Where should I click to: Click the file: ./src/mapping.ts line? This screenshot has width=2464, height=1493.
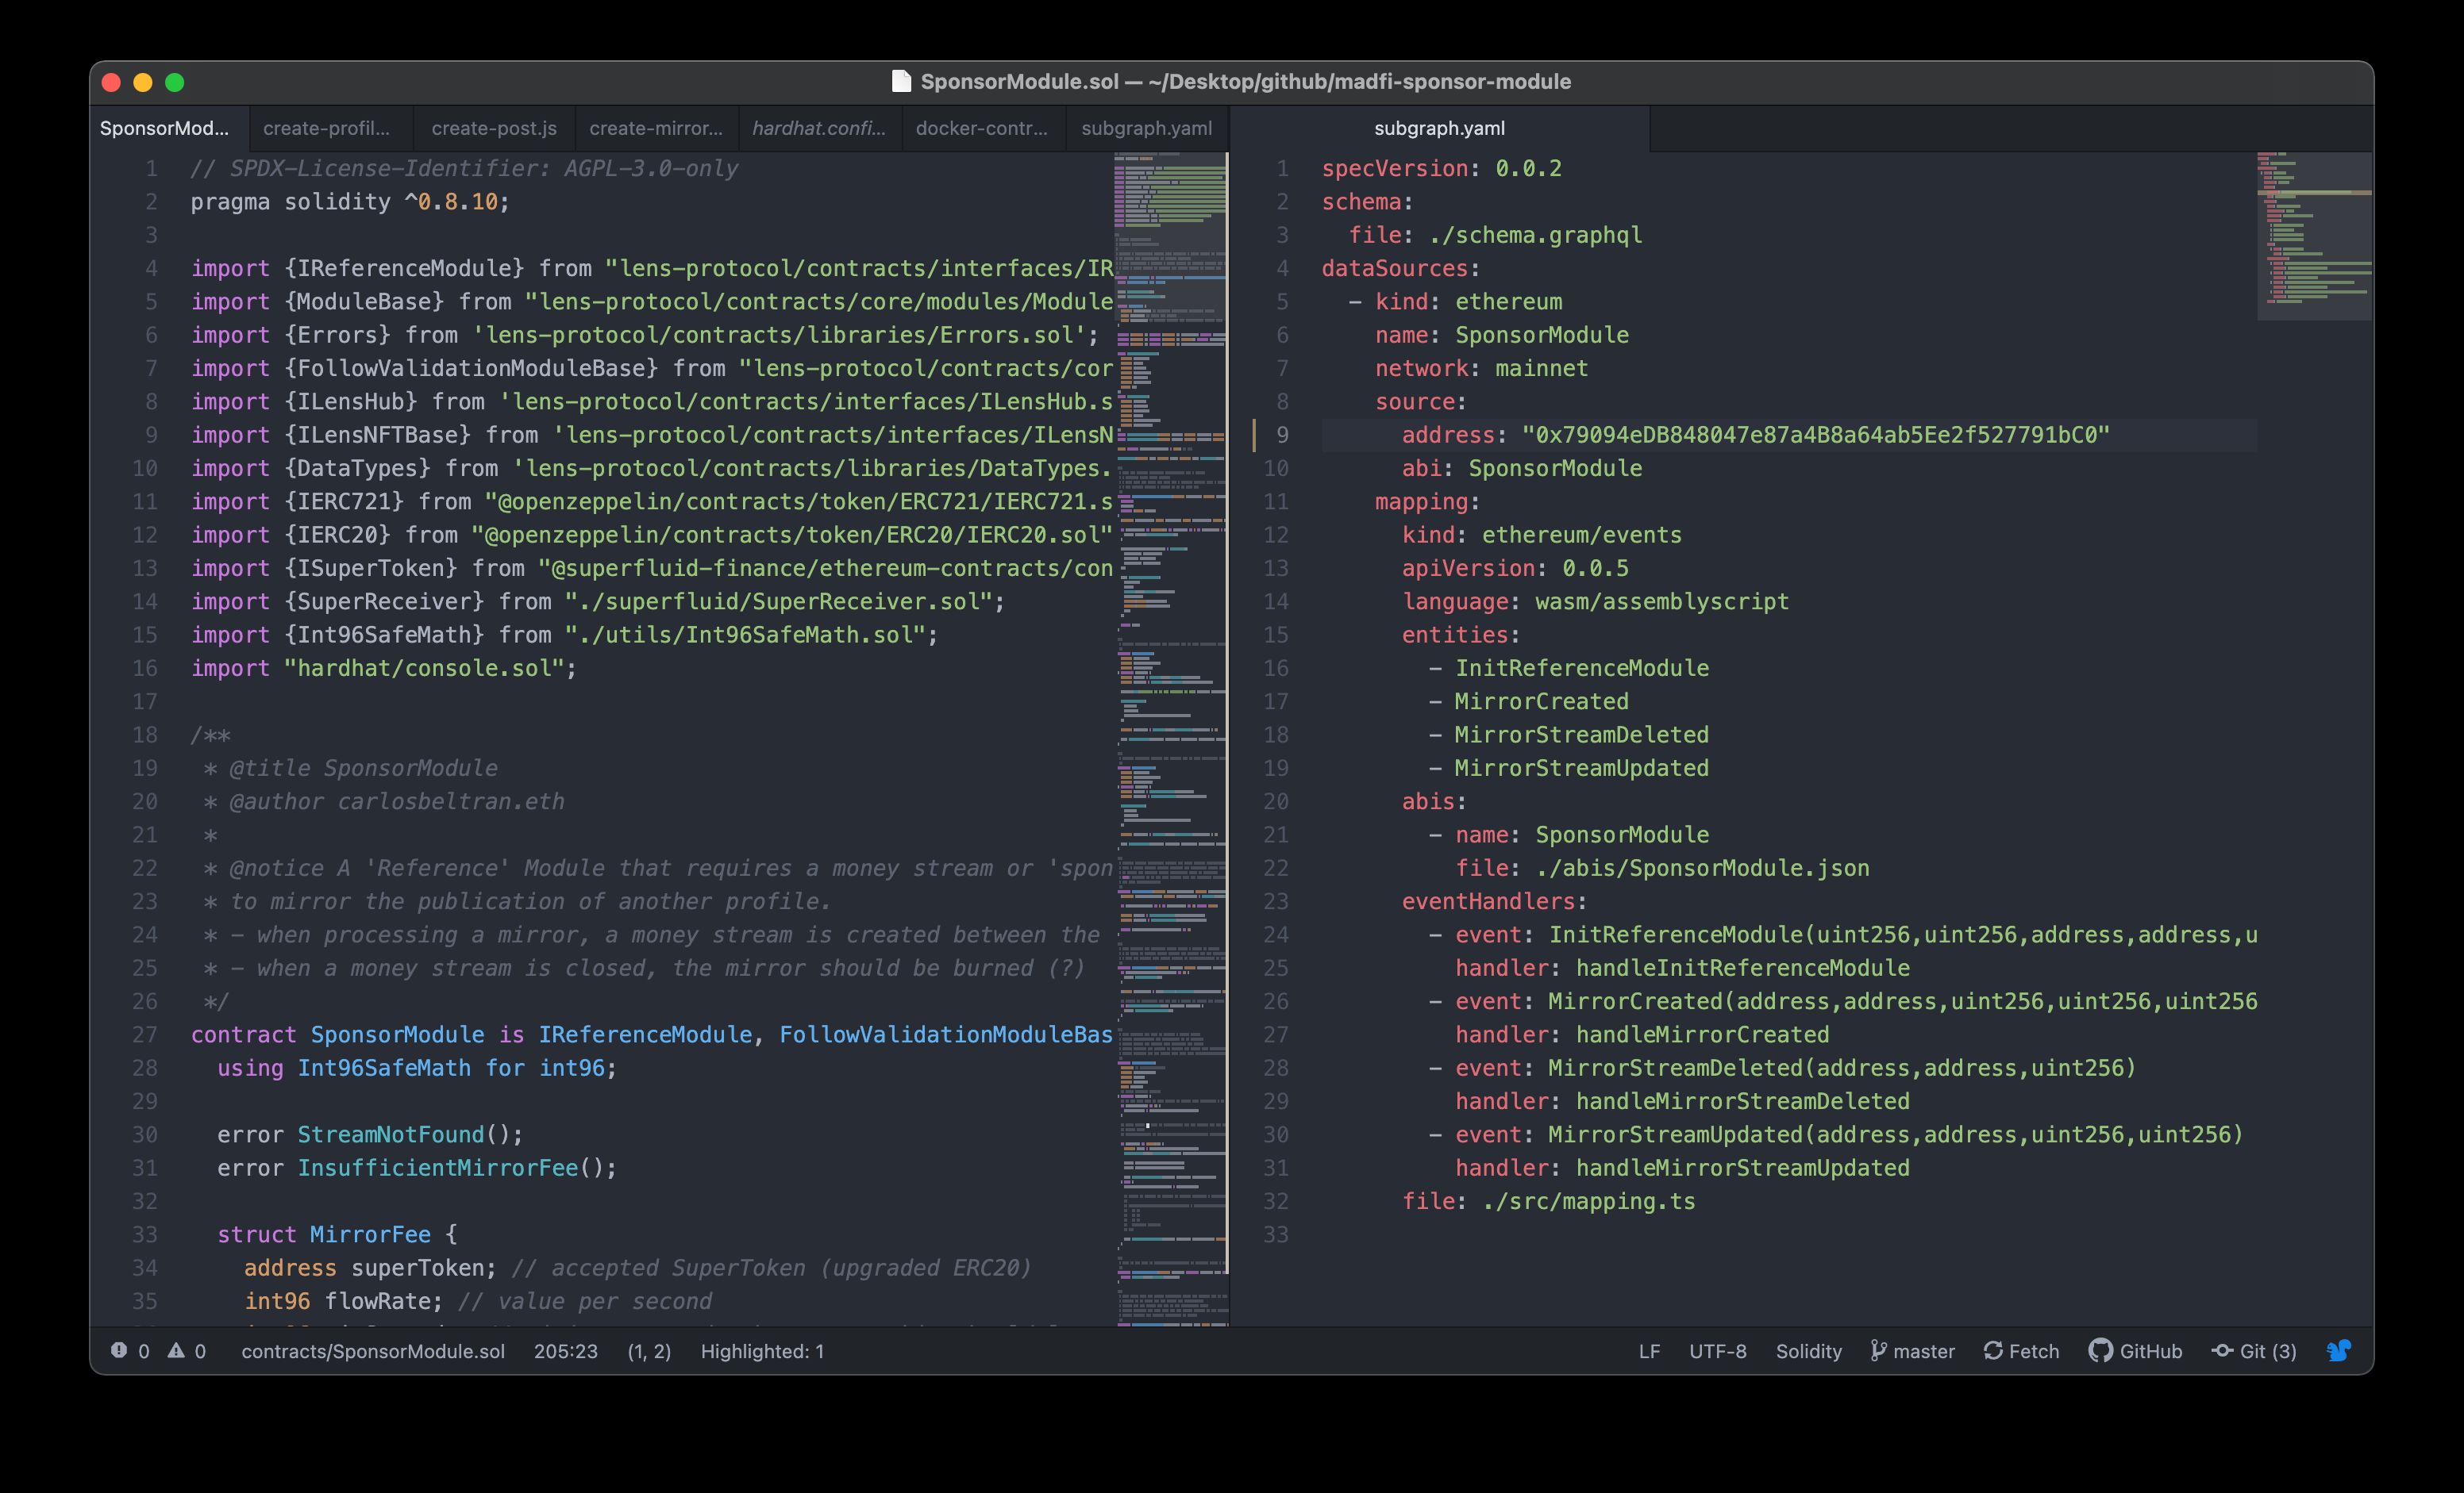(1548, 1201)
